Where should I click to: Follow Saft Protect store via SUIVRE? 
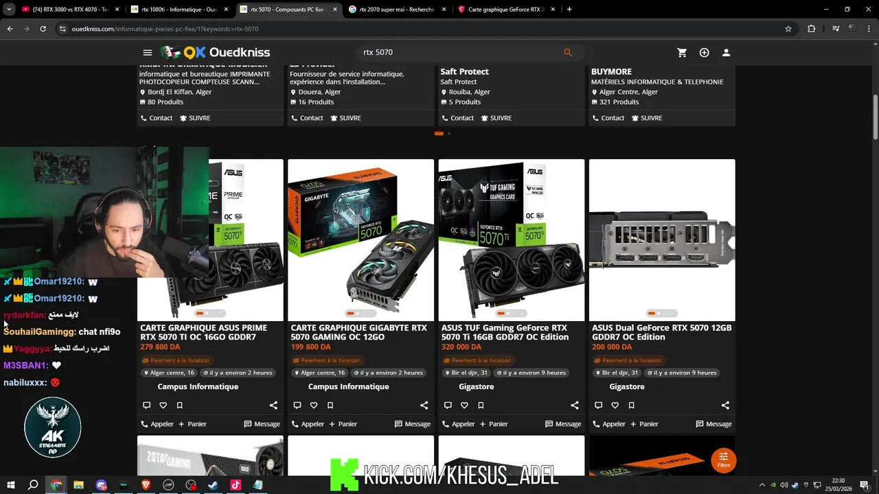click(496, 118)
